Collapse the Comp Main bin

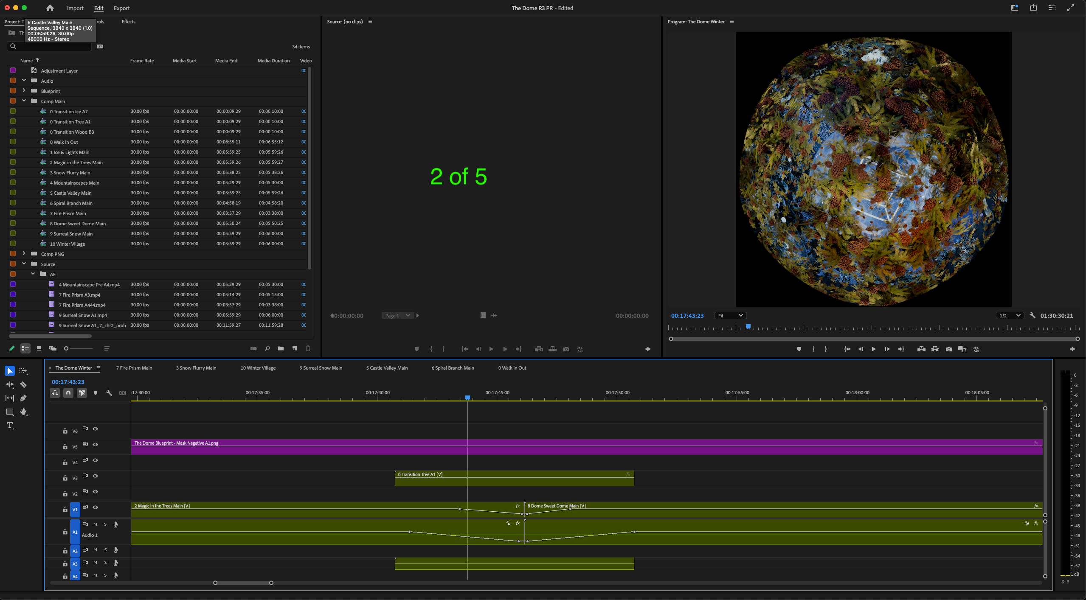tap(24, 101)
